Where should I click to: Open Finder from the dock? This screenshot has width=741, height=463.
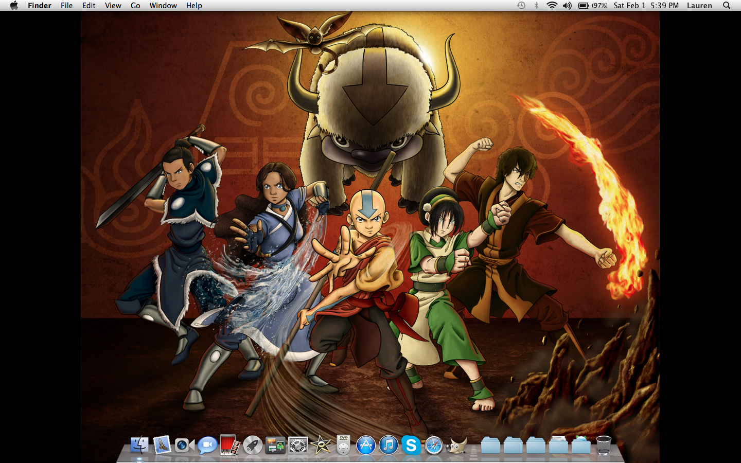139,445
